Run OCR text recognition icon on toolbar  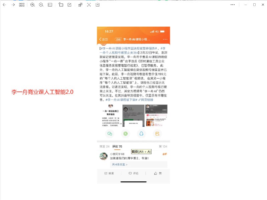pyautogui.click(x=89, y=5)
